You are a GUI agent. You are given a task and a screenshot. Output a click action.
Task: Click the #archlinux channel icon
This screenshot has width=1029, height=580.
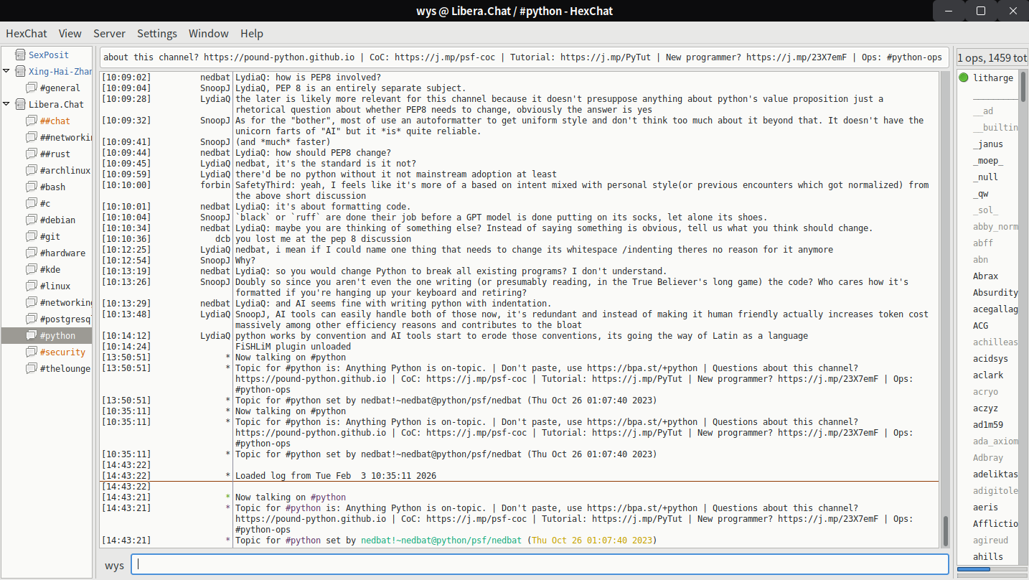click(x=31, y=170)
